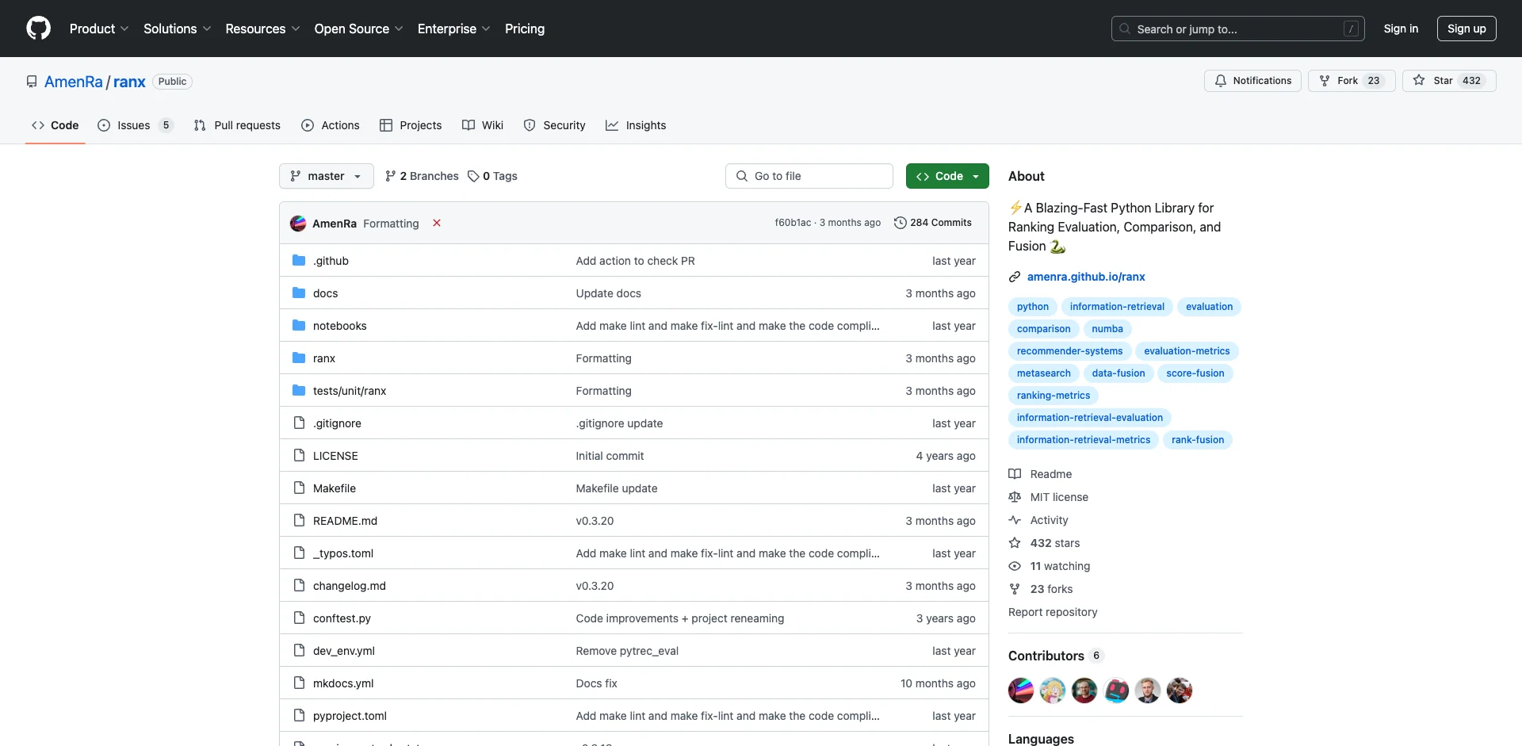The height and width of the screenshot is (746, 1522).
Task: Click the star icon beside 432 stars
Action: [1015, 543]
